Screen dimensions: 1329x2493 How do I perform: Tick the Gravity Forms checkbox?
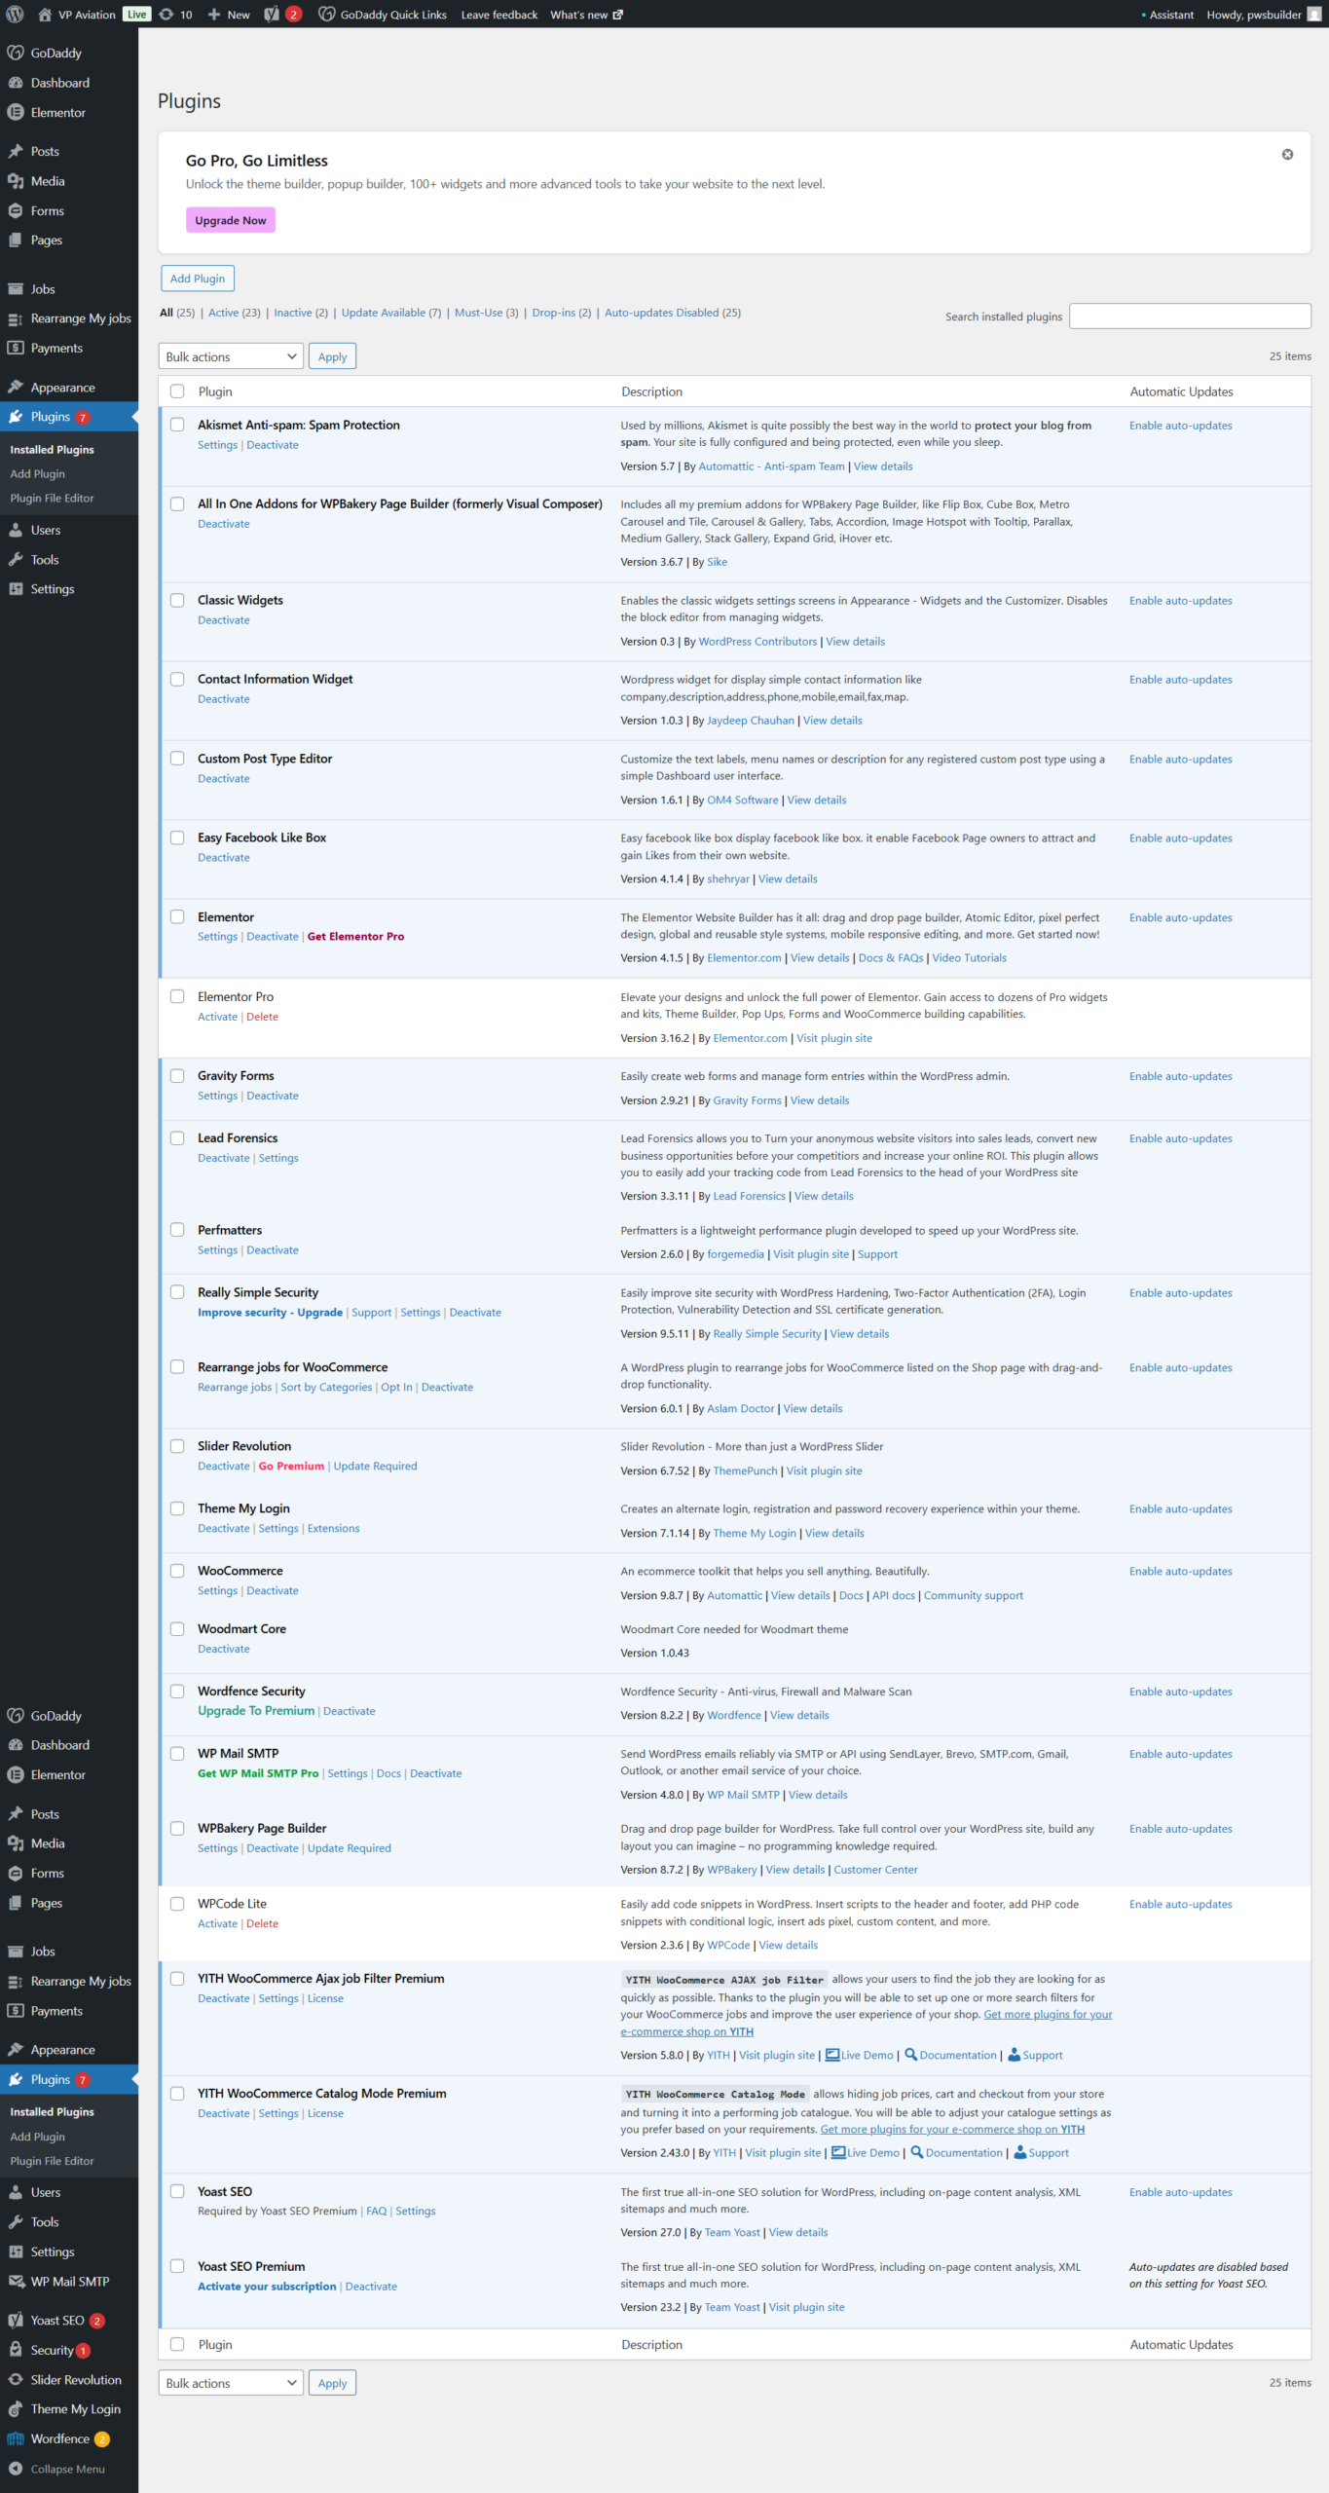pyautogui.click(x=177, y=1076)
